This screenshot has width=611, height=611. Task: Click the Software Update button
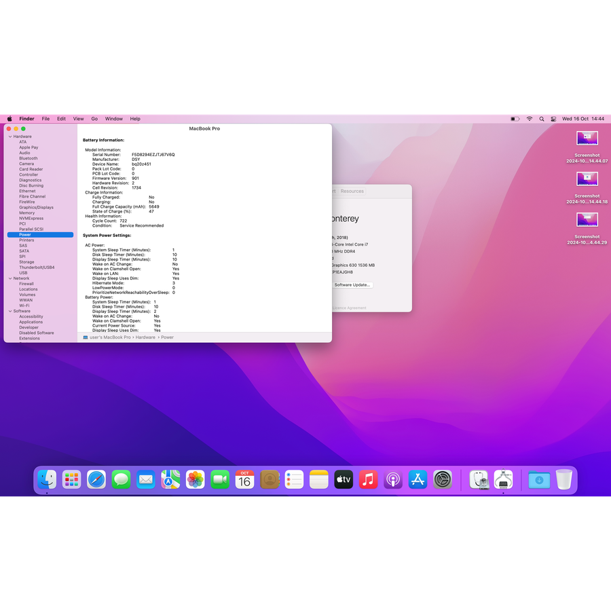pos(352,285)
